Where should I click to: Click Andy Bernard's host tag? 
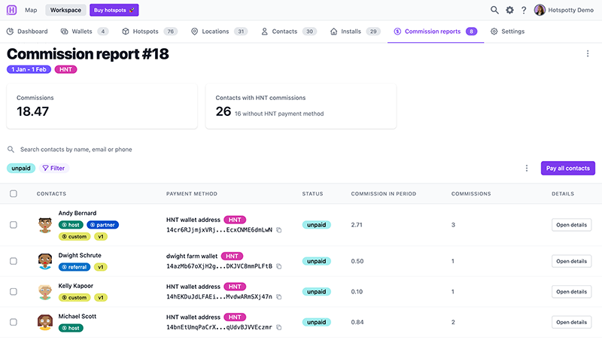[x=71, y=225]
